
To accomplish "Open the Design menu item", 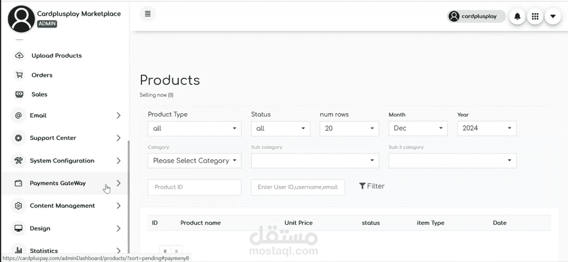I will (40, 228).
